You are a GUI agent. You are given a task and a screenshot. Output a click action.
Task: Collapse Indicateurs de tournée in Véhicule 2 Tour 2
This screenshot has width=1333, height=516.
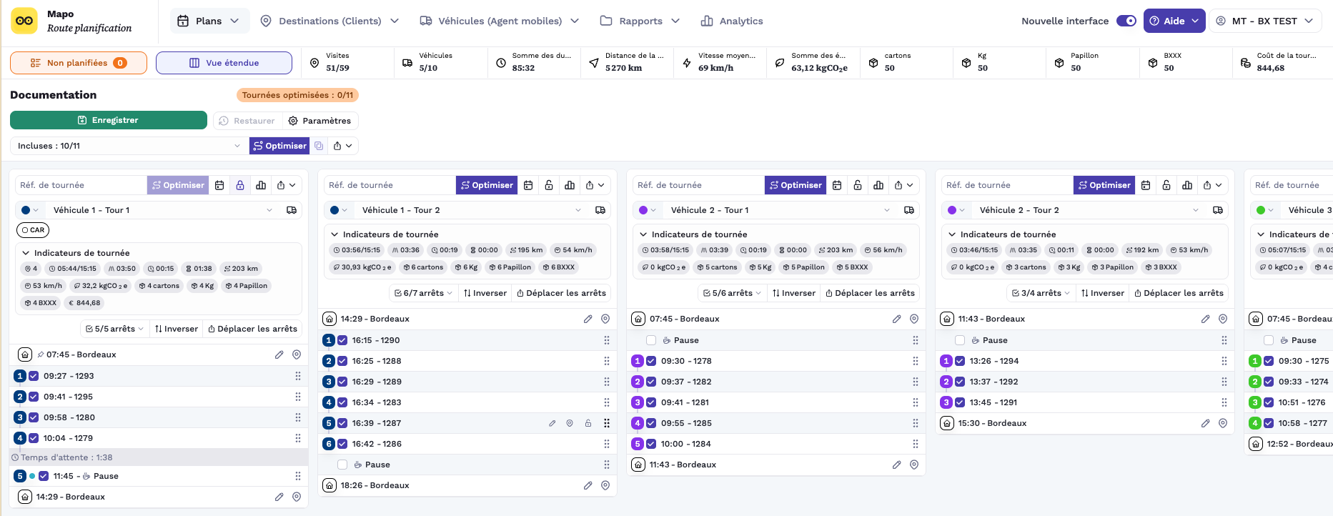tap(952, 234)
